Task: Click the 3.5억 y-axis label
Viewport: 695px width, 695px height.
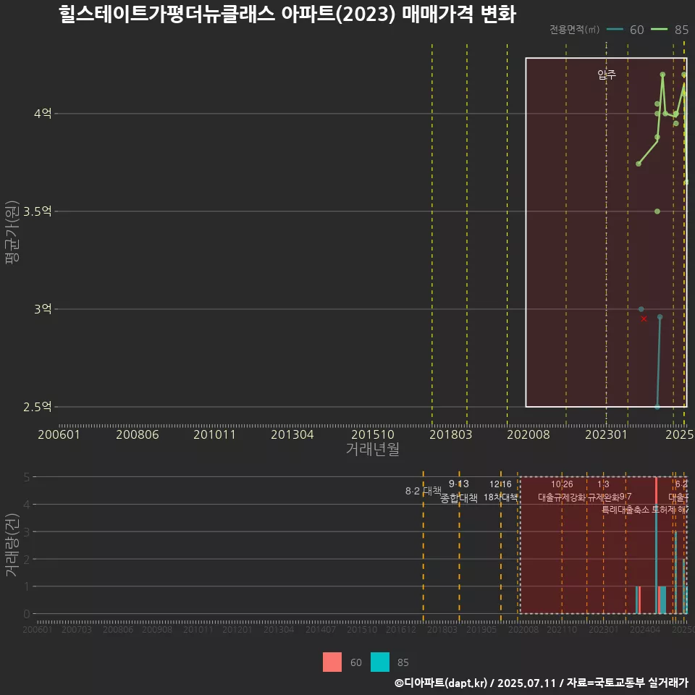Action: pyautogui.click(x=37, y=211)
